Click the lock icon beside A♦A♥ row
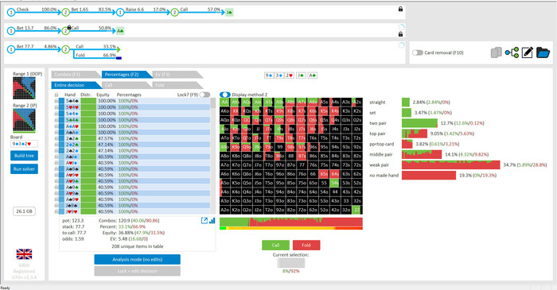This screenshot has height=290, width=557. coord(56,126)
